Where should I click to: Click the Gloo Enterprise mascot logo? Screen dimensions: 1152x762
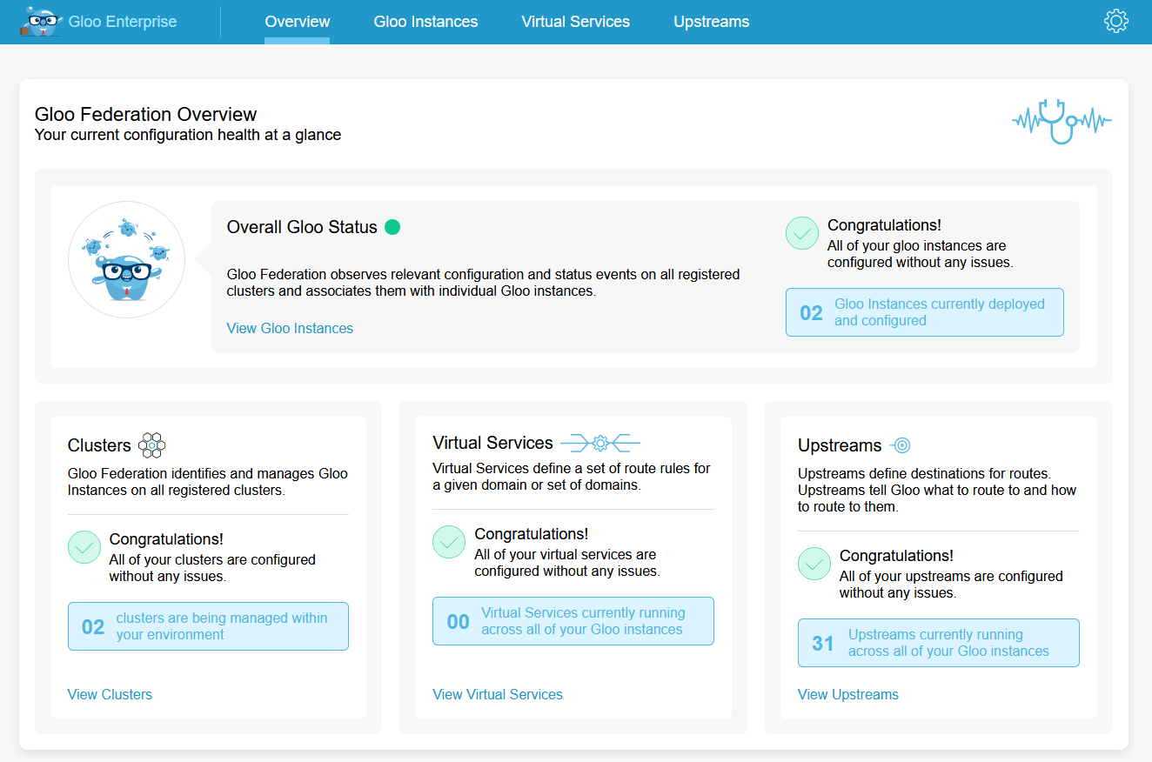[41, 21]
